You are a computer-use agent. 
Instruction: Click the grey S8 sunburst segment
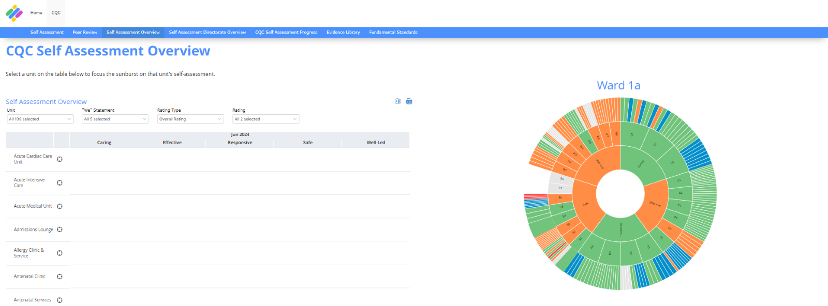coord(562,178)
